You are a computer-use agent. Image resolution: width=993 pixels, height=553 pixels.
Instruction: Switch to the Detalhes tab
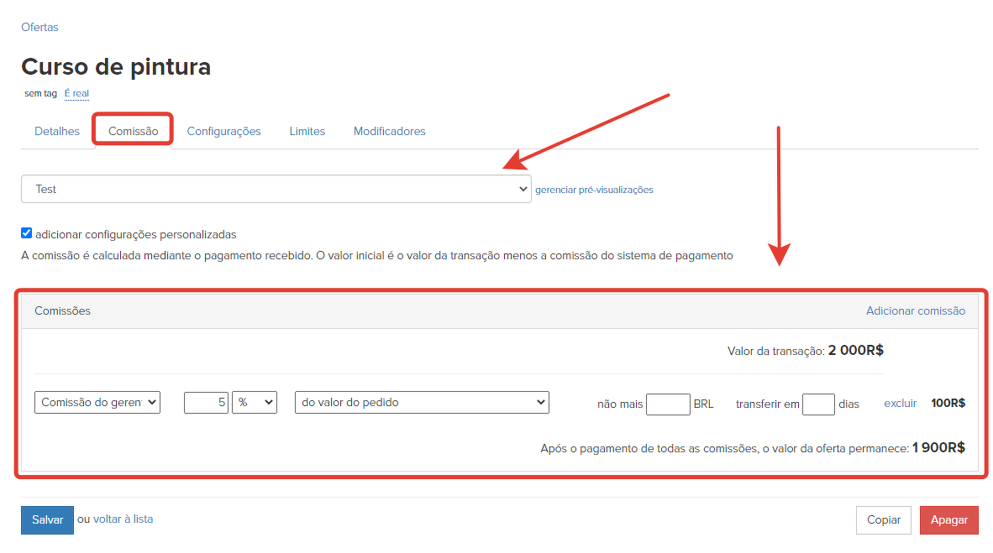point(57,131)
